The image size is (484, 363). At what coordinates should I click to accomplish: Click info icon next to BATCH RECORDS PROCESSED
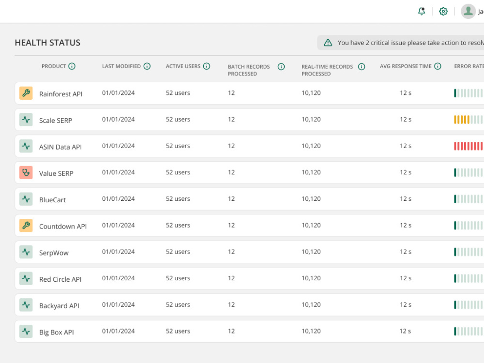(281, 67)
